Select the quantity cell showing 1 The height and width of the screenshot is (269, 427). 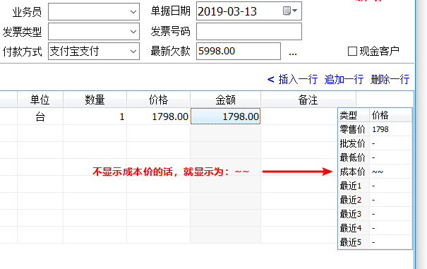click(x=95, y=116)
